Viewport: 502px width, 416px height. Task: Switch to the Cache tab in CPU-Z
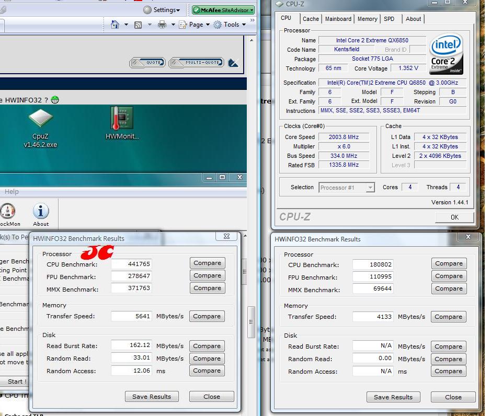(x=311, y=19)
